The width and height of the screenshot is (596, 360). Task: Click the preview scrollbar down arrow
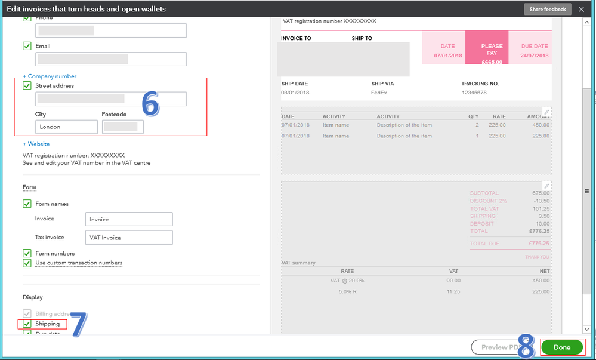point(586,329)
